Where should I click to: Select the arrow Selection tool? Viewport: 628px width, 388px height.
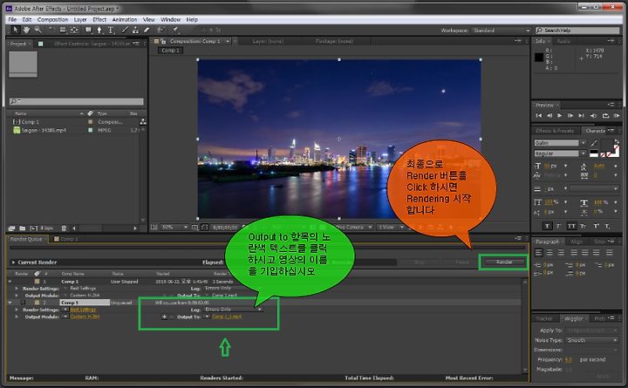[15, 30]
